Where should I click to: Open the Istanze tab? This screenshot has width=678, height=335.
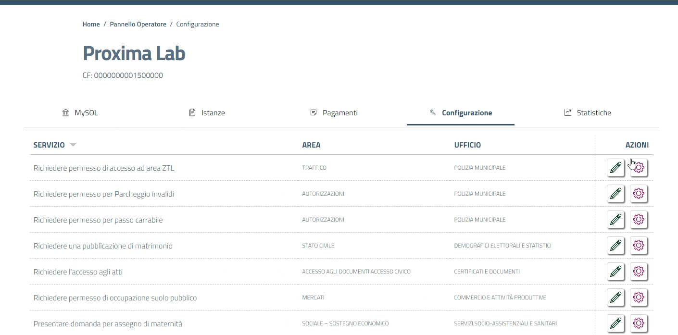point(207,113)
